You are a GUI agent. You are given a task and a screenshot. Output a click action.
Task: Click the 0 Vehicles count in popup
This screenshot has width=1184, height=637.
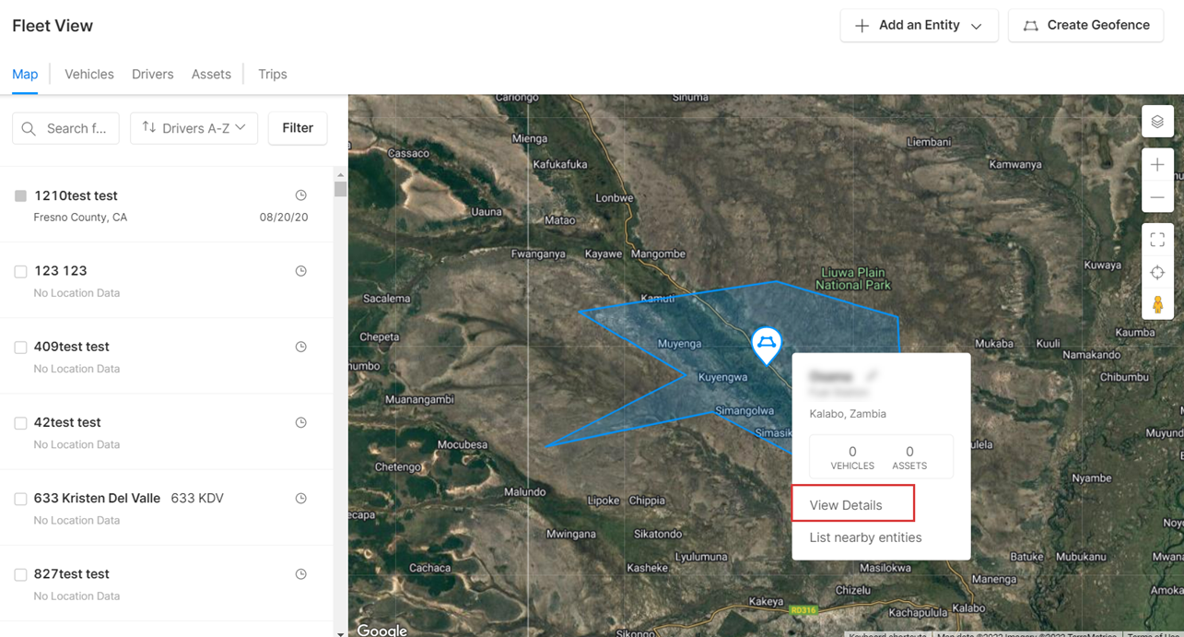click(x=852, y=457)
